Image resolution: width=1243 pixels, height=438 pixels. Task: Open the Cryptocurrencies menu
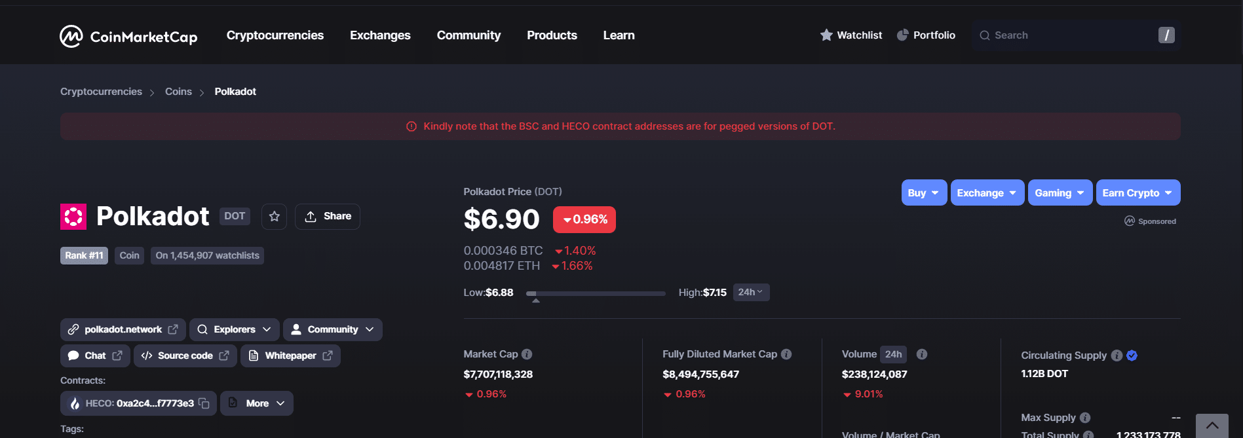pos(275,35)
